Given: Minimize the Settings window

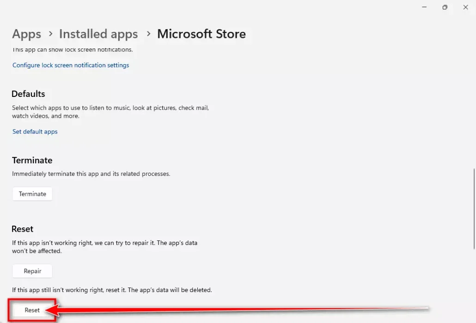Looking at the screenshot, I should pos(424,7).
